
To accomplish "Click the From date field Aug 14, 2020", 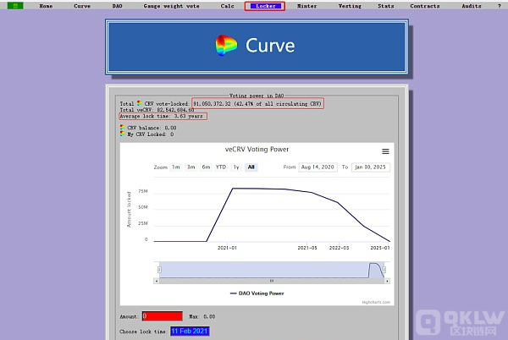I will tap(317, 167).
